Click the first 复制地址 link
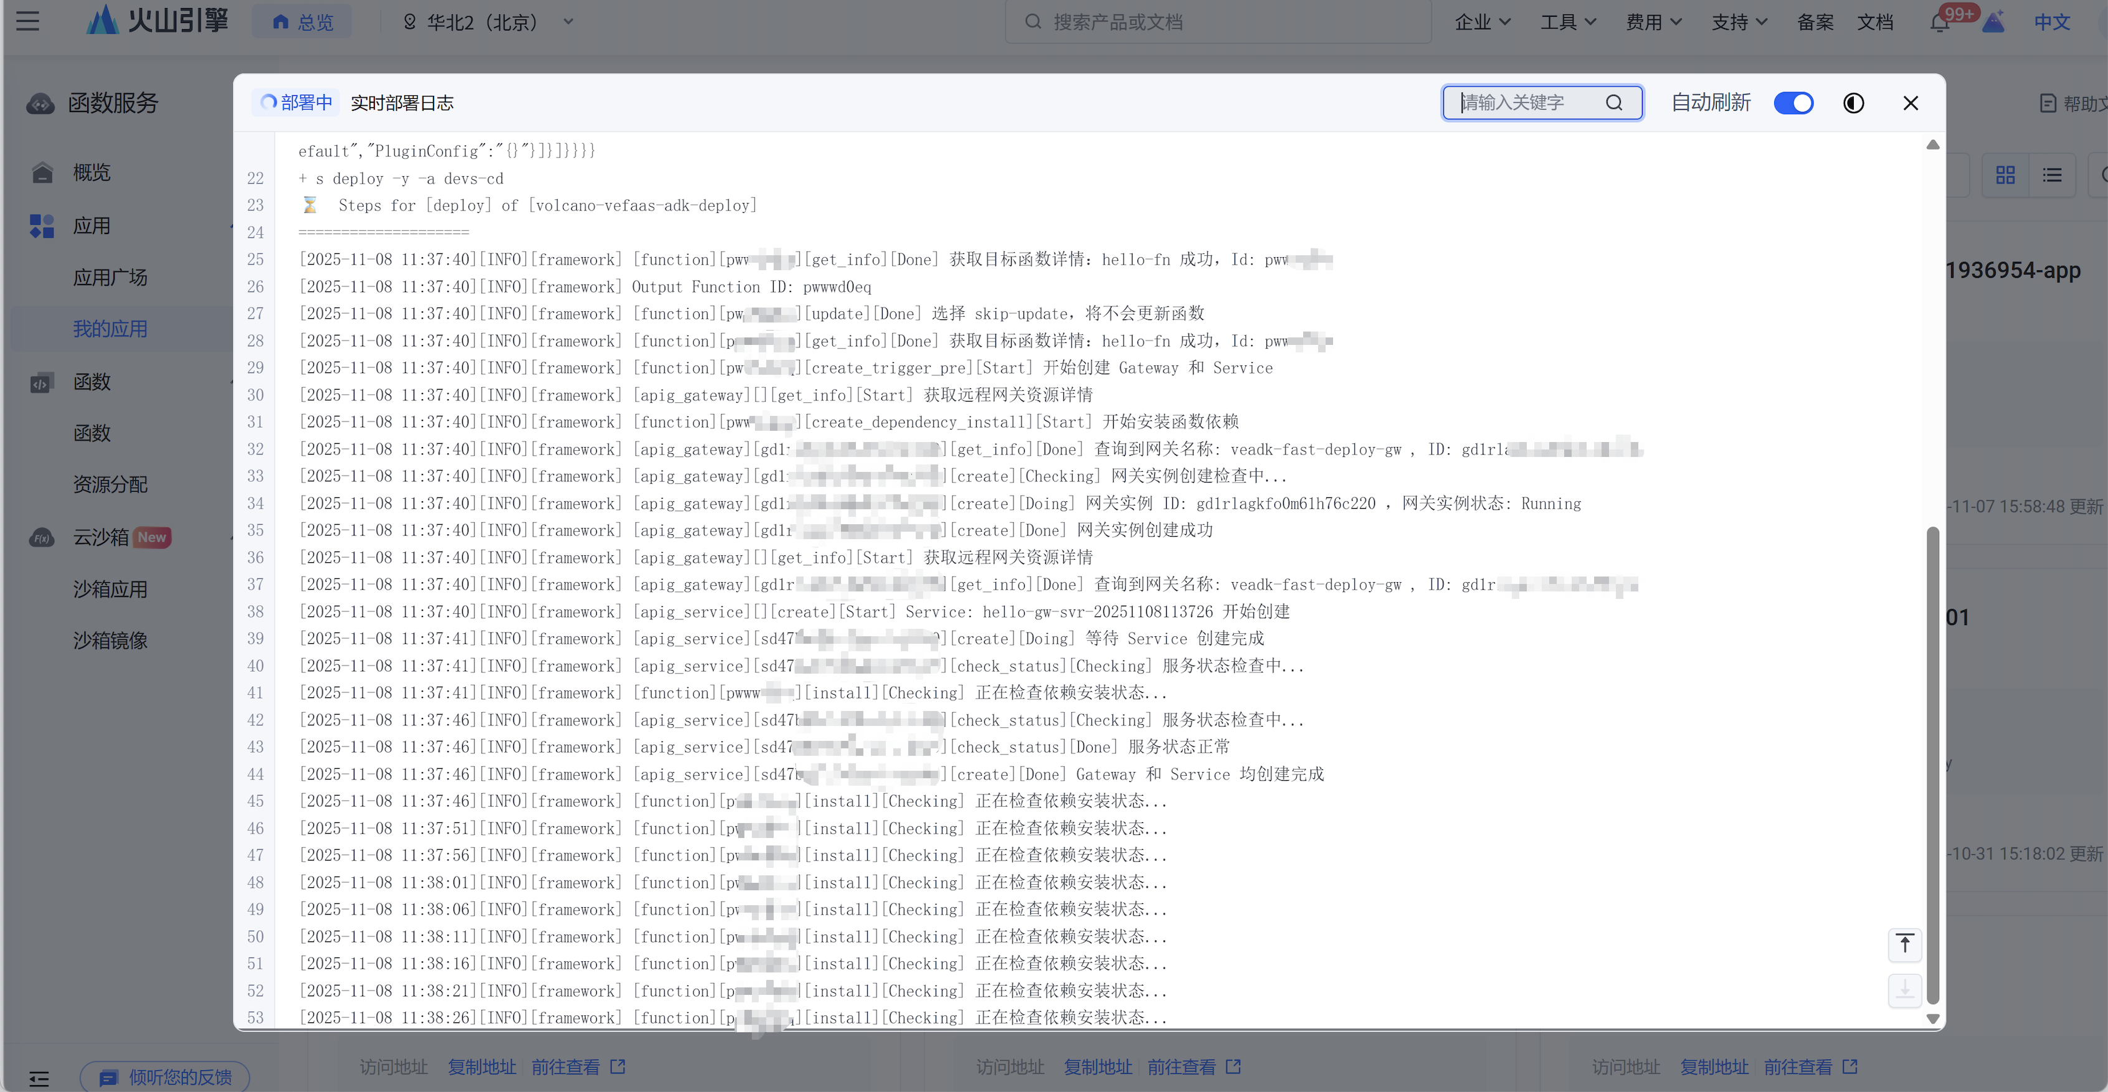Image resolution: width=2108 pixels, height=1092 pixels. click(x=481, y=1066)
